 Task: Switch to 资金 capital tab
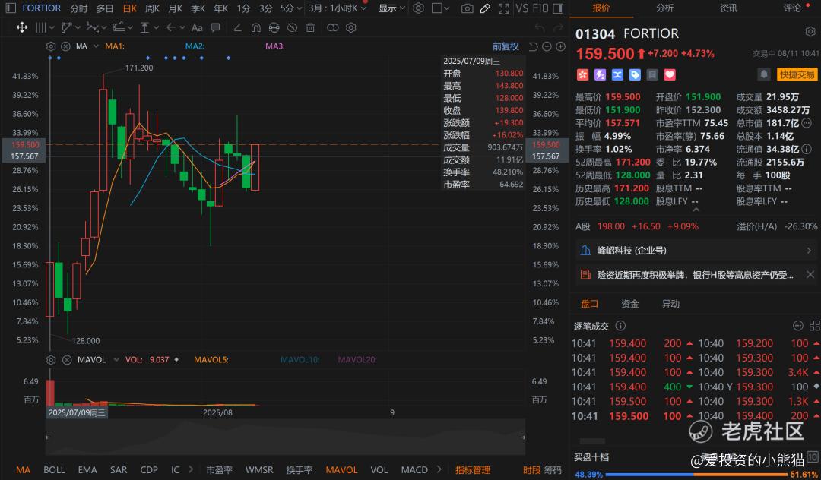coord(630,304)
